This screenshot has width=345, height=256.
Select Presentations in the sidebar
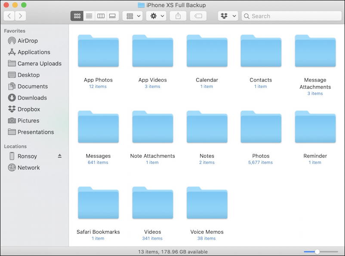click(x=31, y=132)
